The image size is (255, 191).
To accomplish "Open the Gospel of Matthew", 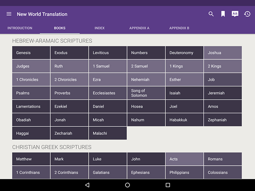I will tap(31, 159).
